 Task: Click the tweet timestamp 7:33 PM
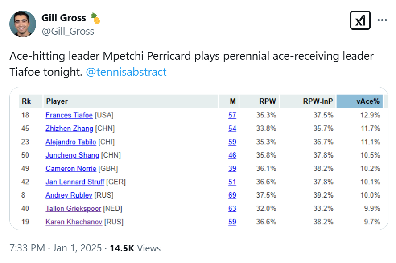tap(27, 248)
